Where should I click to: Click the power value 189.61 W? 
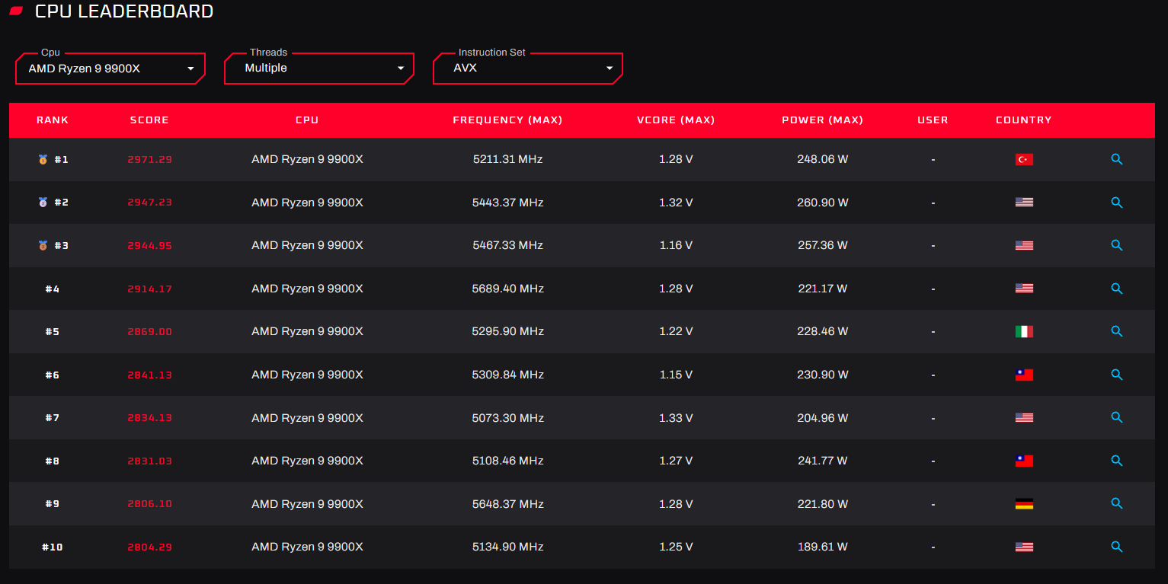[823, 547]
